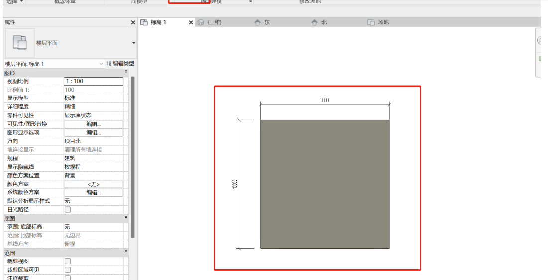Viewport: 548px width, 280px height.
Task: Open the 选择 dropdown in ribbon
Action: point(15,2)
